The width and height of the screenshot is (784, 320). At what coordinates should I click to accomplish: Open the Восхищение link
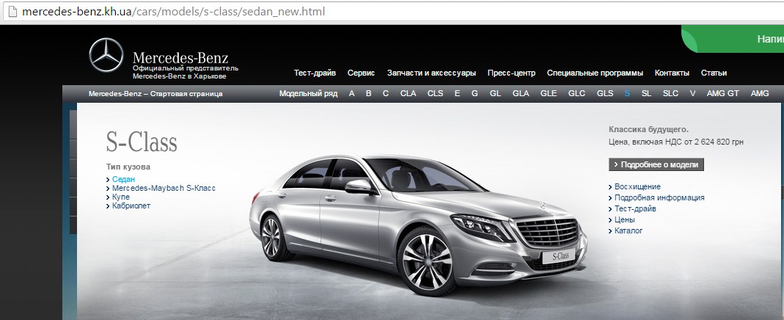pyautogui.click(x=637, y=186)
